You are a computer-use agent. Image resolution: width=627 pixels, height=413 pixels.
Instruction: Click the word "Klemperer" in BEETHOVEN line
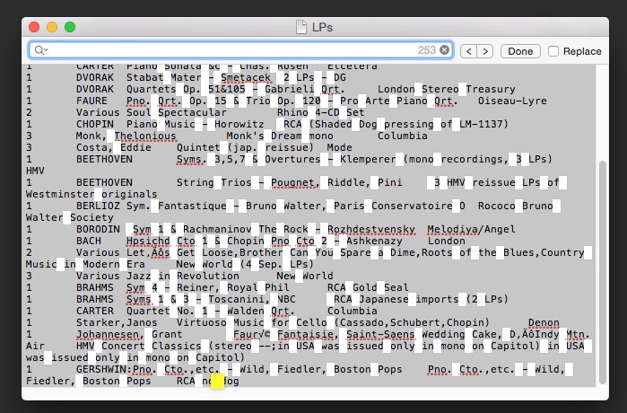tap(368, 159)
